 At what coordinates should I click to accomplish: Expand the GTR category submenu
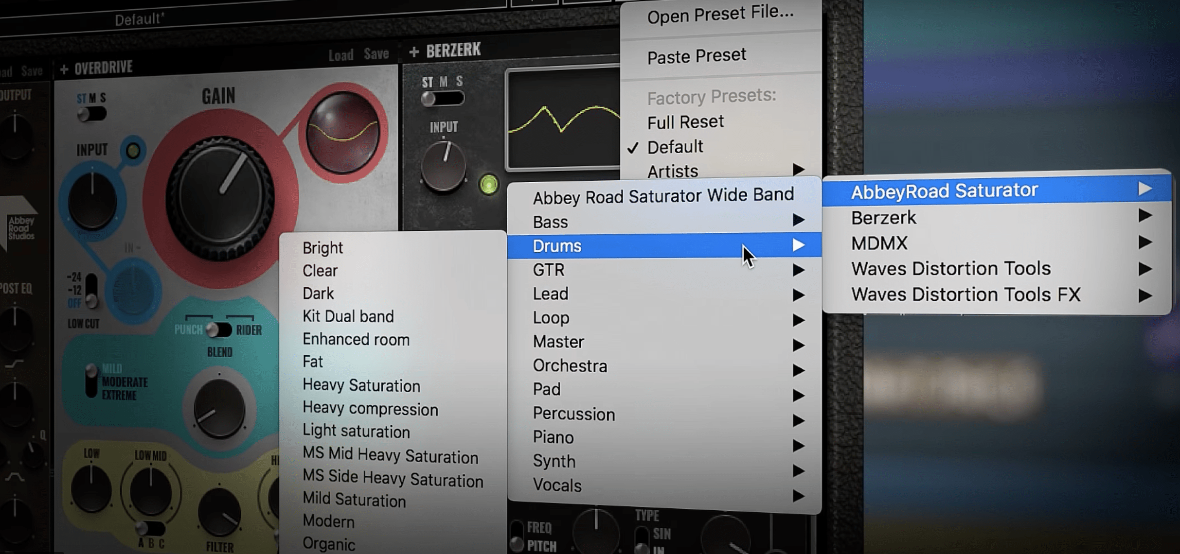664,270
